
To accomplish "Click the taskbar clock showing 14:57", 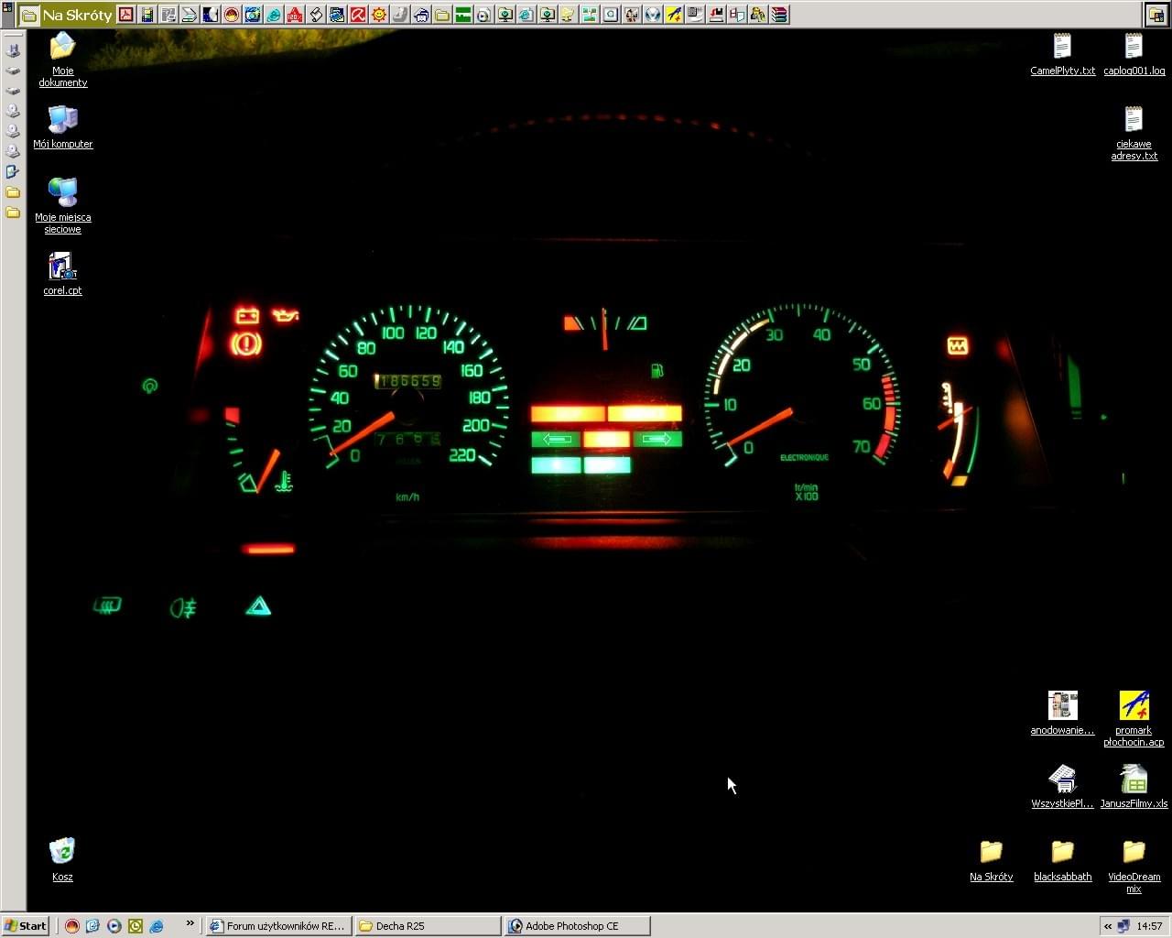I will [x=1150, y=926].
